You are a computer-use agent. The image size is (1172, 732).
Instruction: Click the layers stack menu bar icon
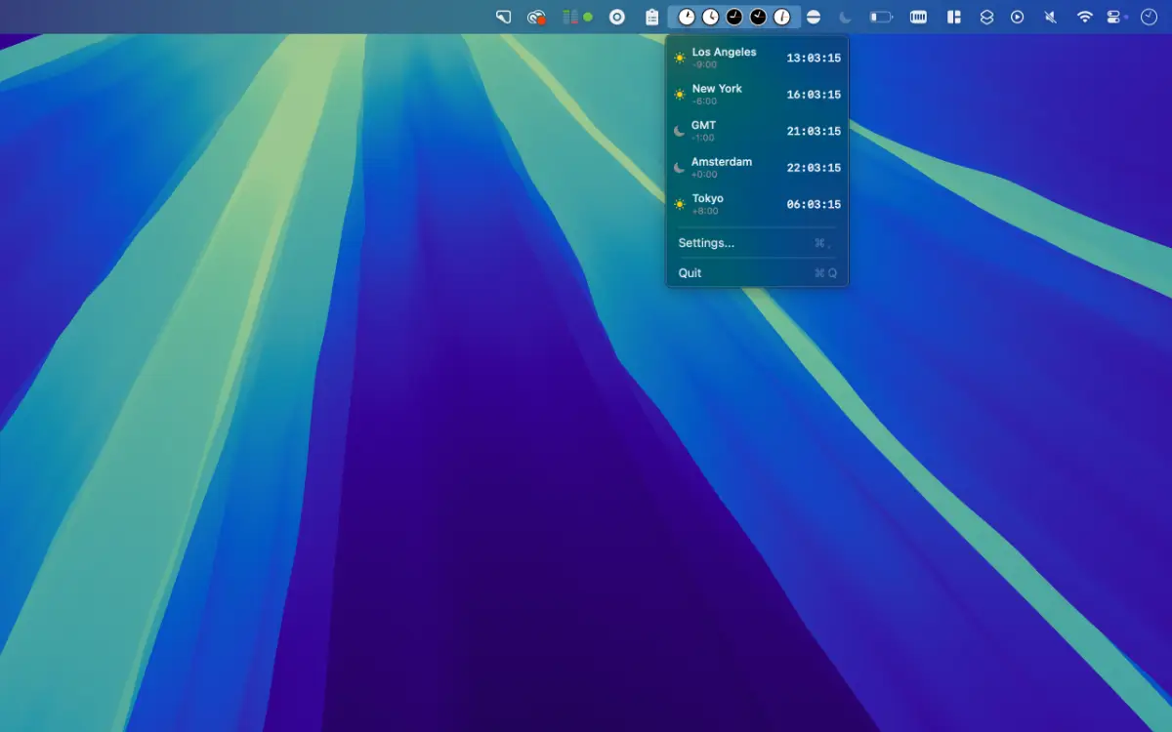pos(986,17)
